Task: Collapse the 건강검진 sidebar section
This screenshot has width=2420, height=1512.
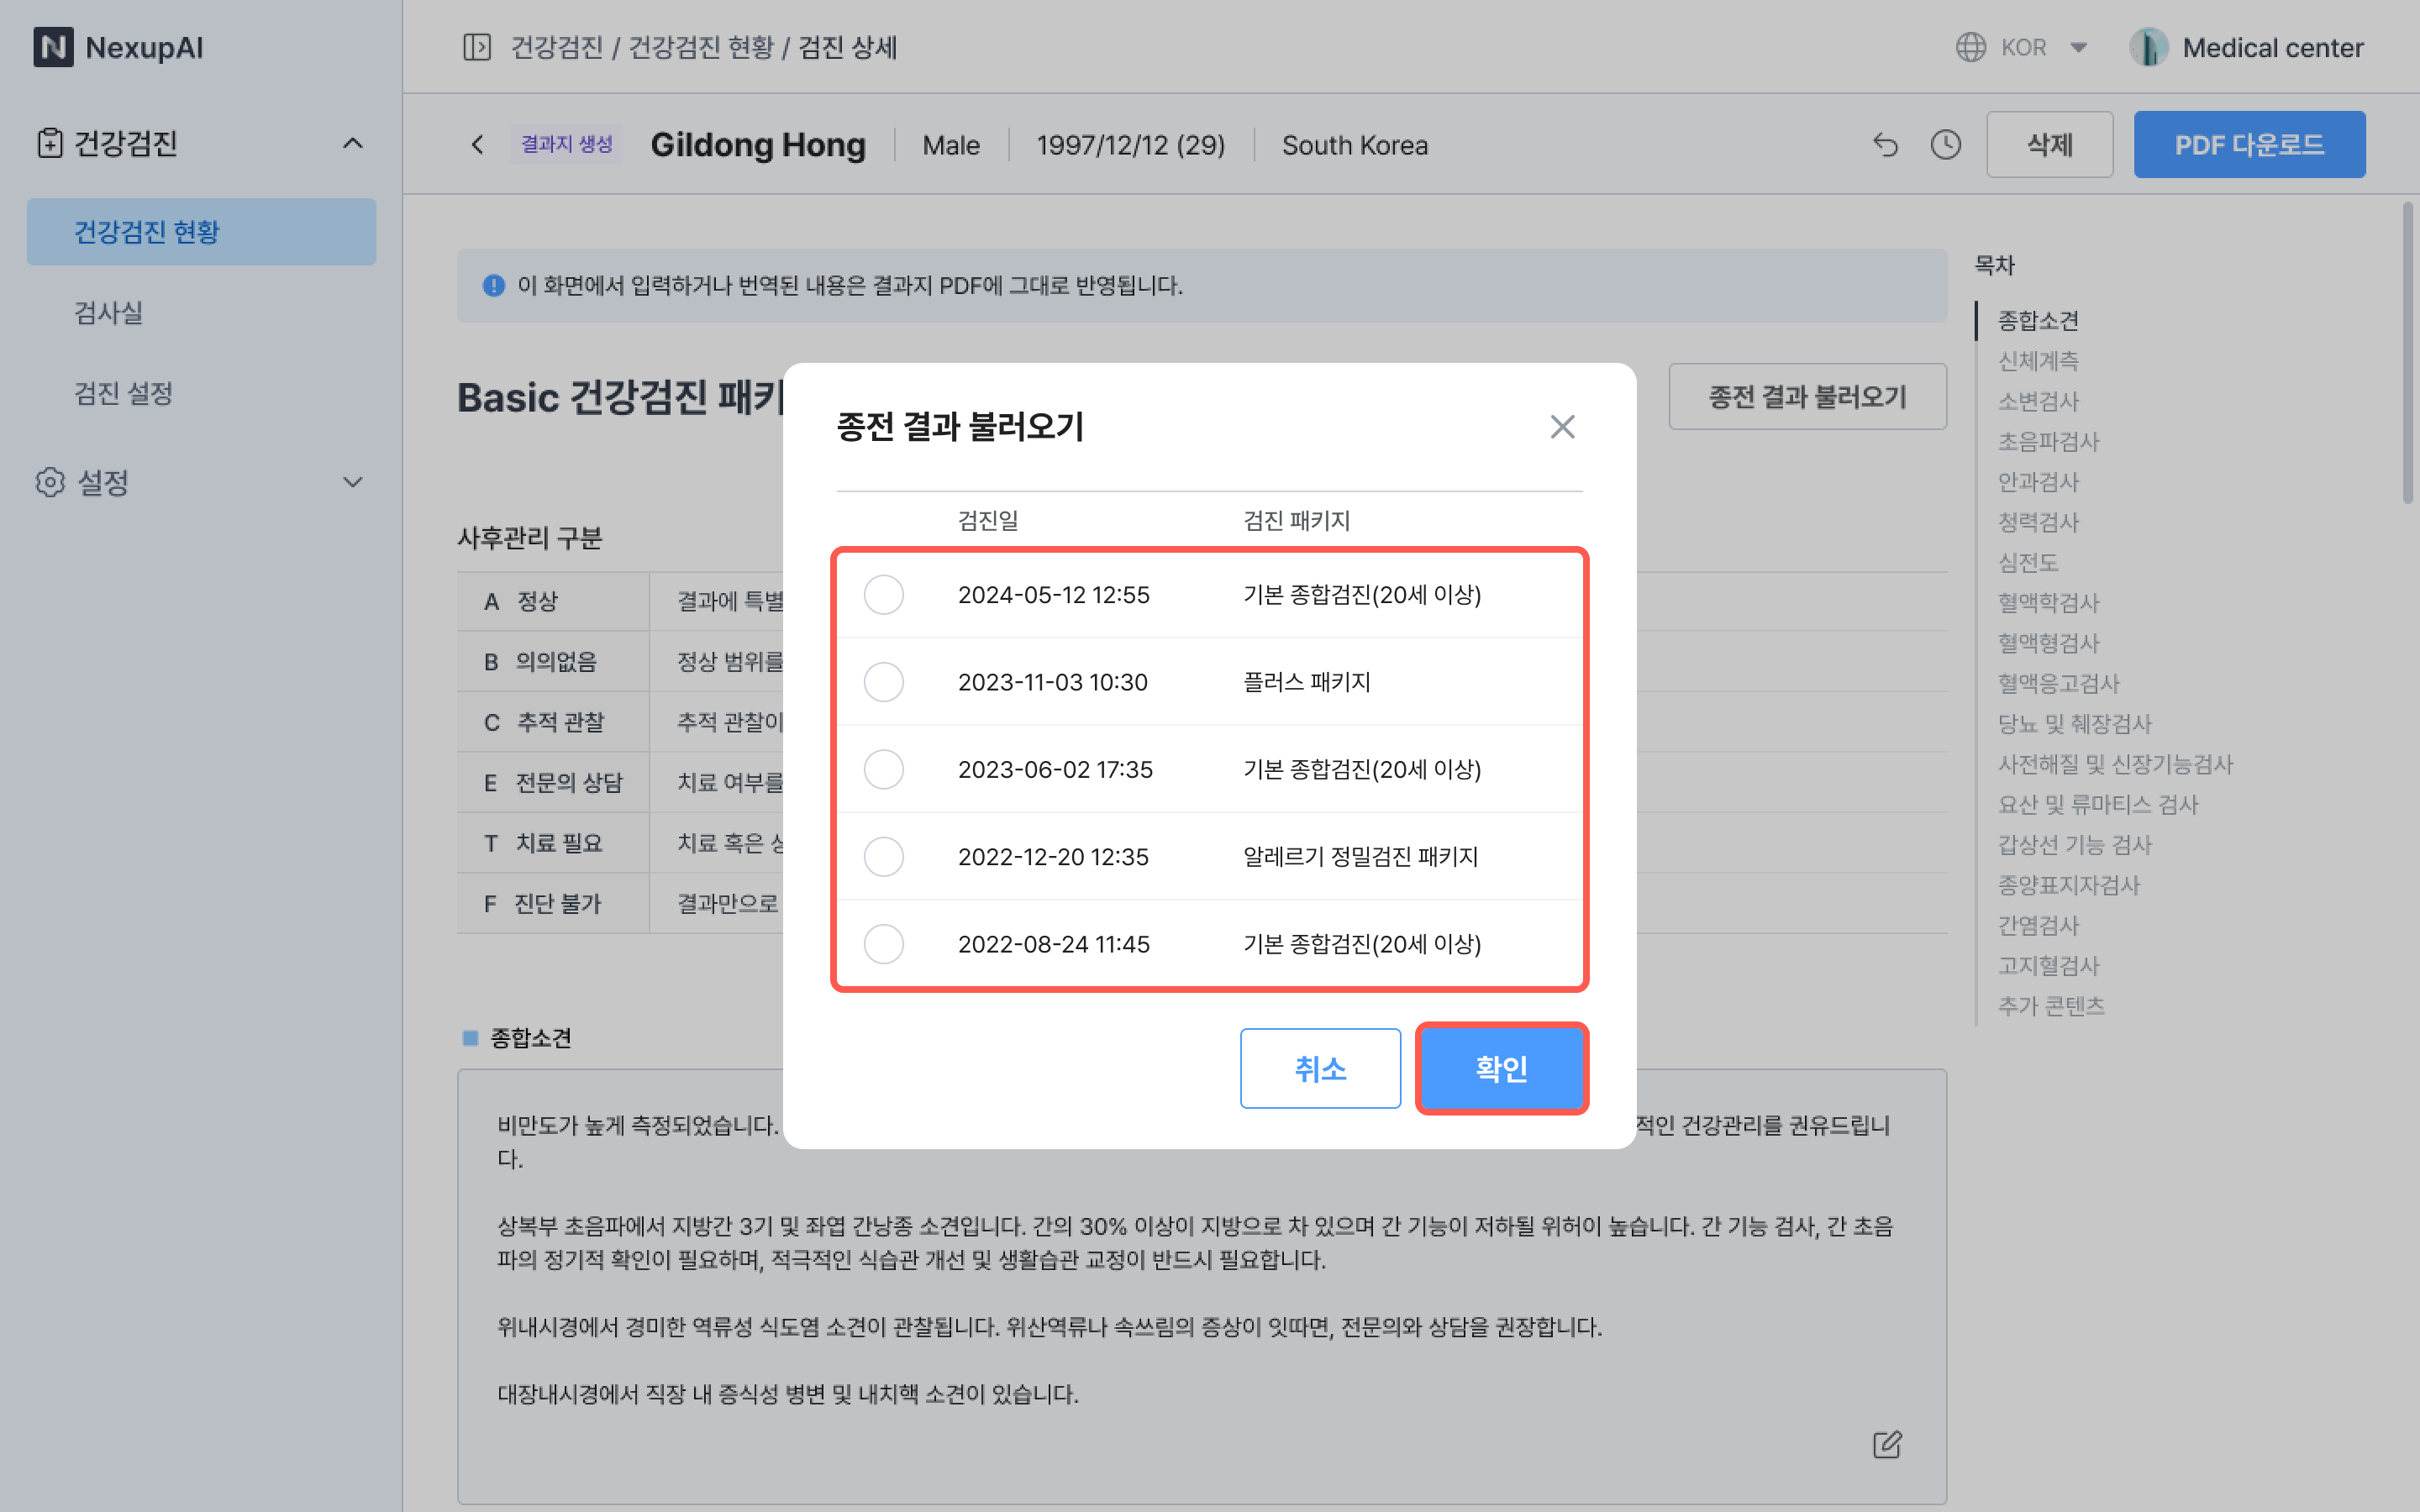Action: coord(352,143)
